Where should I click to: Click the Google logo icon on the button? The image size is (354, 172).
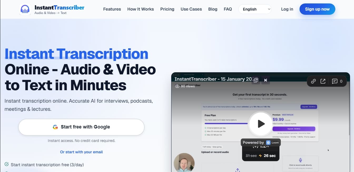(x=55, y=127)
